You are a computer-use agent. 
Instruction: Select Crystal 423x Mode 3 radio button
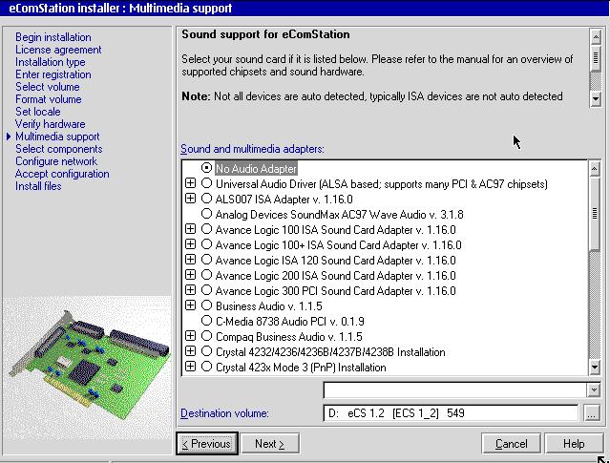[206, 367]
